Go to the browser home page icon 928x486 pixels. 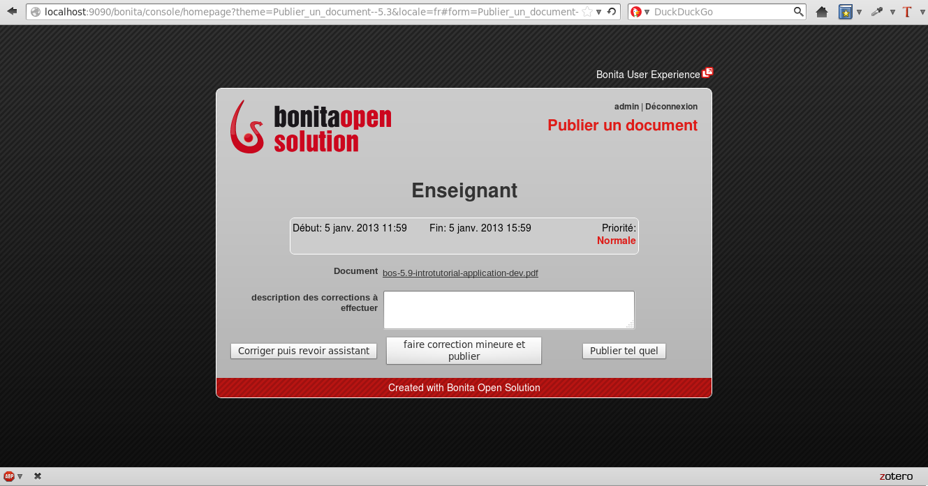click(x=822, y=12)
